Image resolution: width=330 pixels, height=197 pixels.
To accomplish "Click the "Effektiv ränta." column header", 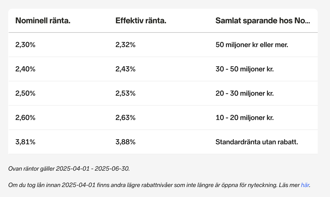I will tap(141, 21).
